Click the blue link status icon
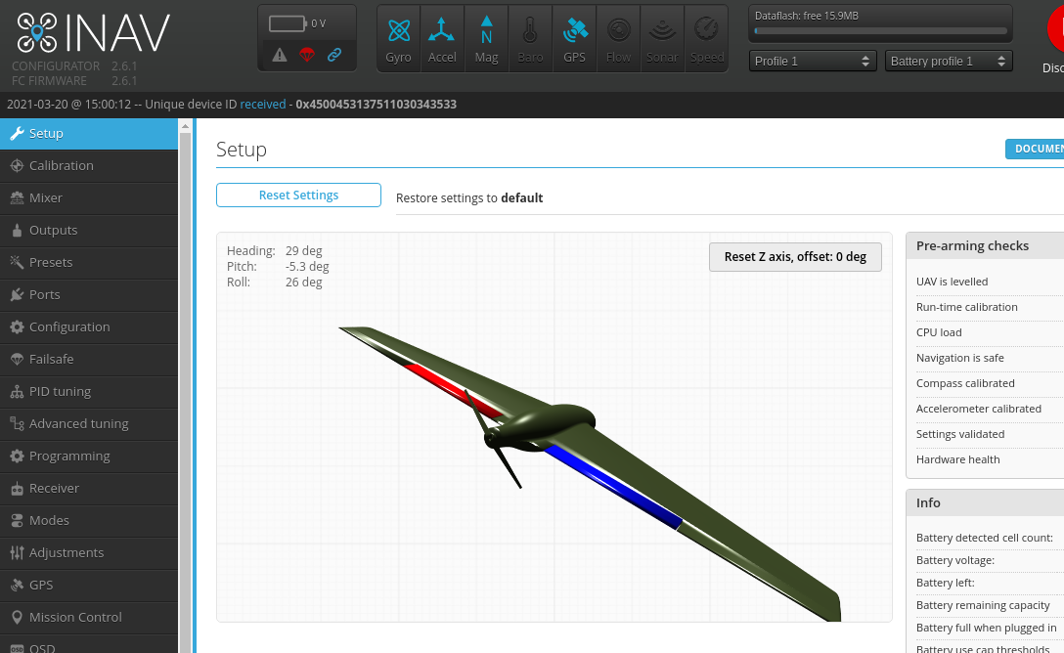Image resolution: width=1064 pixels, height=653 pixels. [x=334, y=55]
